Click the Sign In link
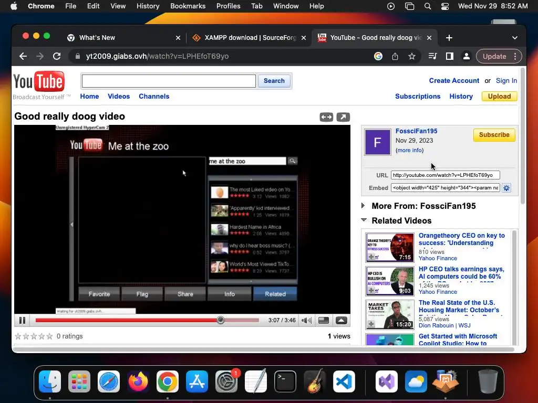The width and height of the screenshot is (538, 403). pyautogui.click(x=506, y=80)
